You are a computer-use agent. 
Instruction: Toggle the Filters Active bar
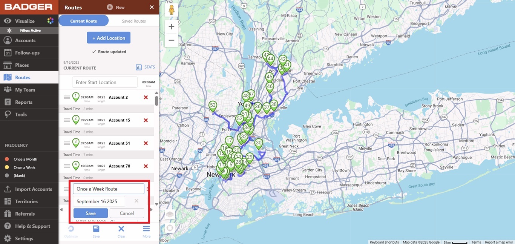click(29, 31)
